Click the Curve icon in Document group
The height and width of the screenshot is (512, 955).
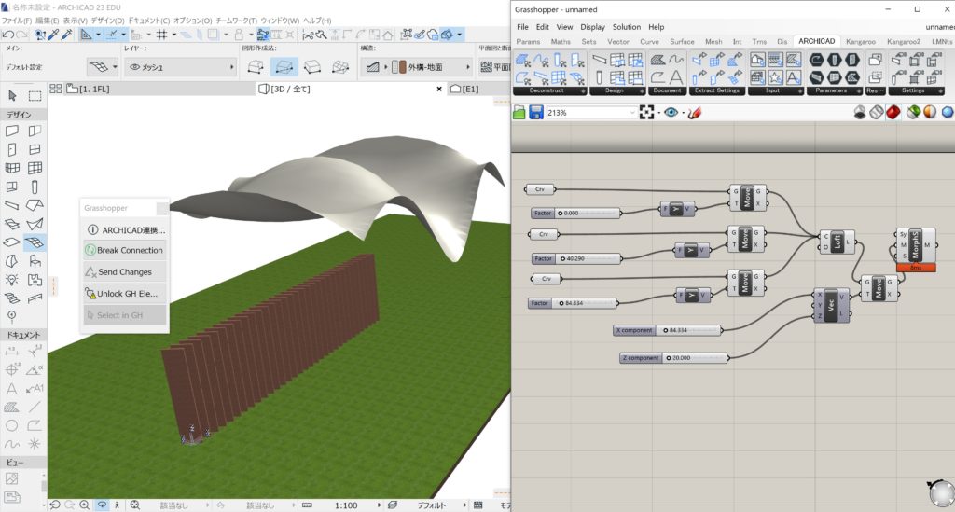676,60
